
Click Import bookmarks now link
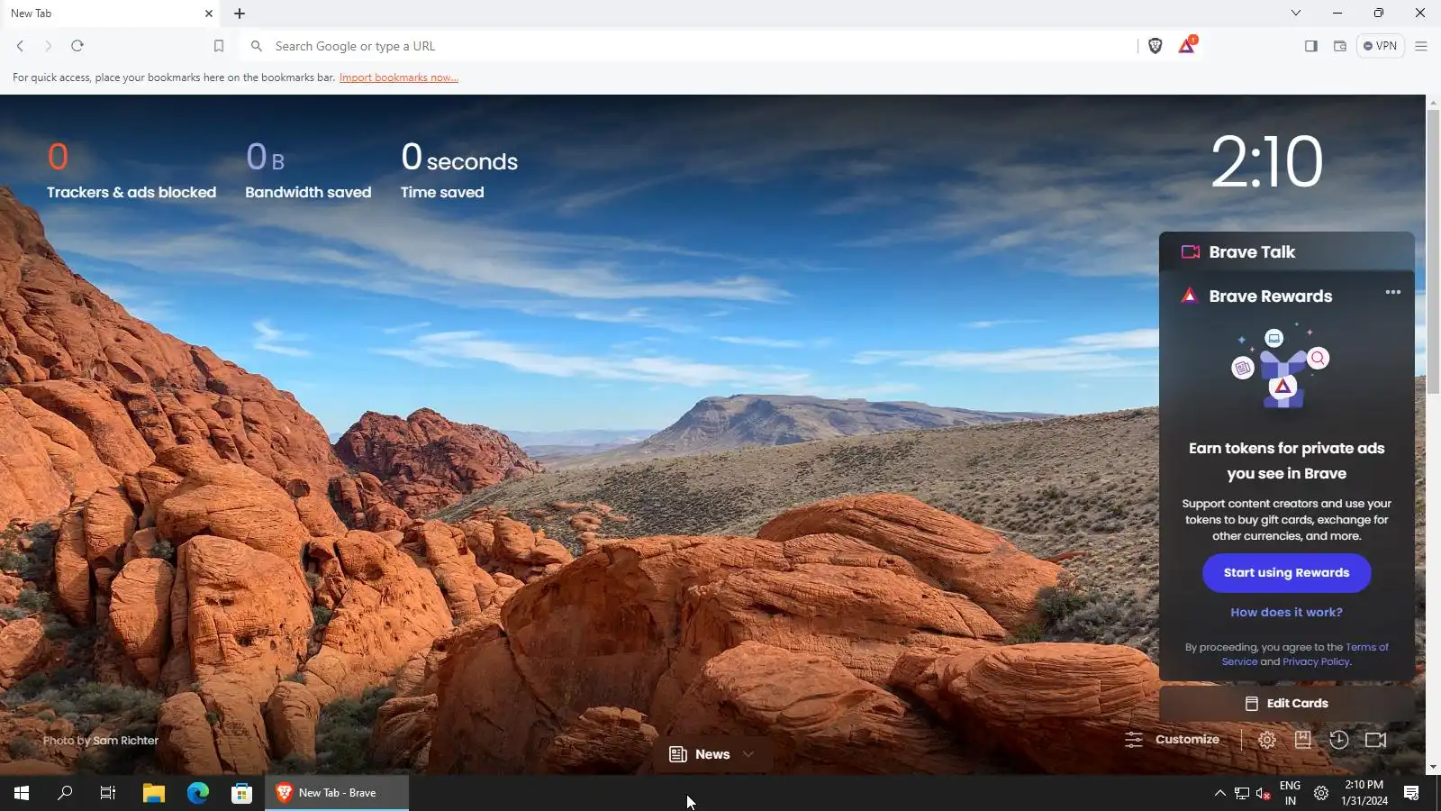coord(399,77)
